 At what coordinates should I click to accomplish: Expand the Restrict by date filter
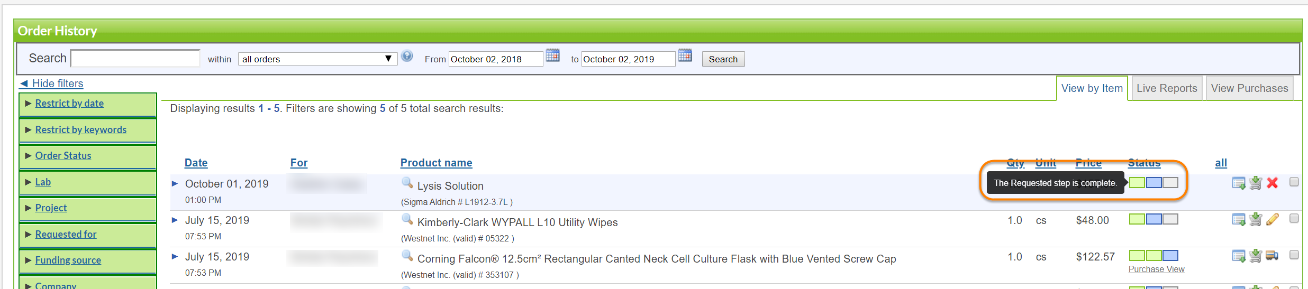pyautogui.click(x=69, y=104)
